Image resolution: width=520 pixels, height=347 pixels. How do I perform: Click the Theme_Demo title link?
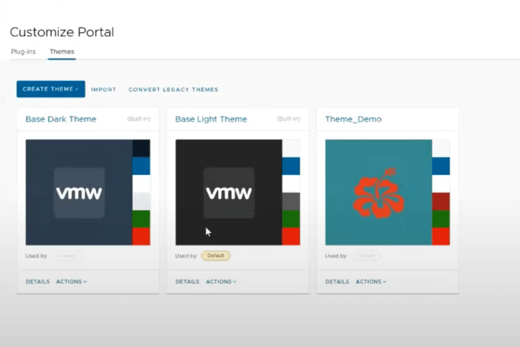[353, 119]
